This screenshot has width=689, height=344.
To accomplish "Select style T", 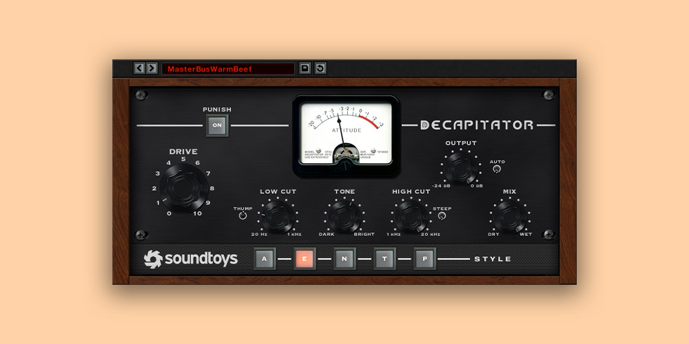I will tap(384, 259).
